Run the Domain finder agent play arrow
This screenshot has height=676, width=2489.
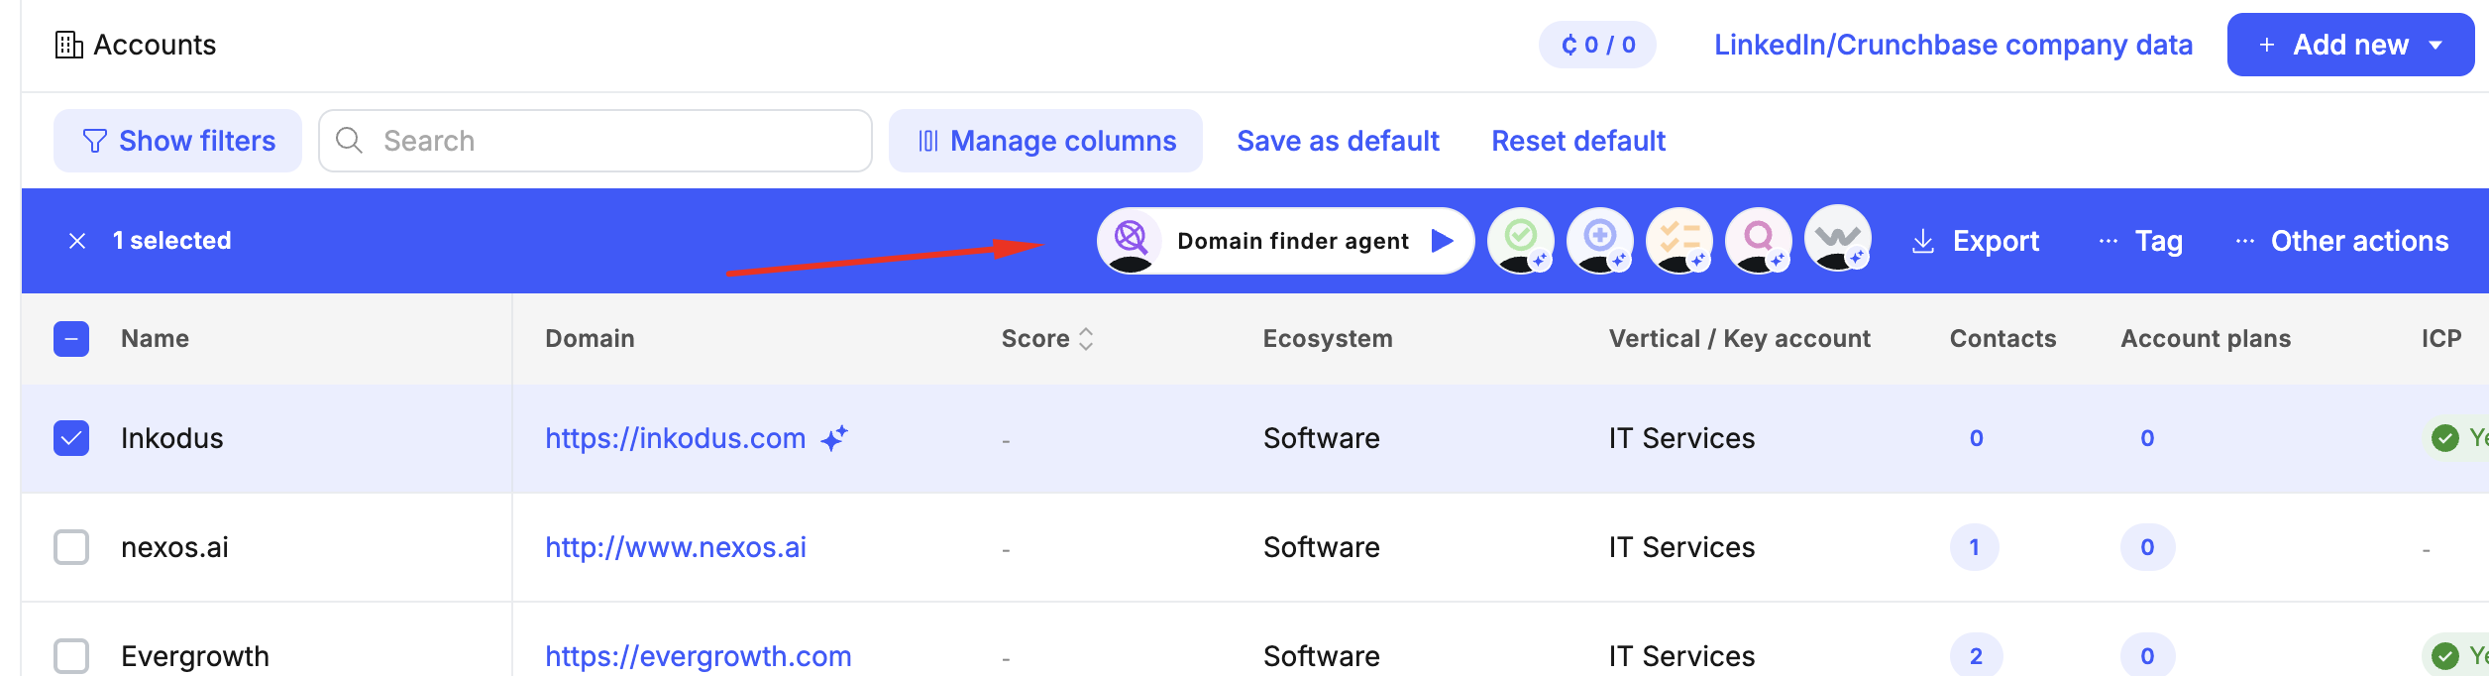click(1442, 241)
